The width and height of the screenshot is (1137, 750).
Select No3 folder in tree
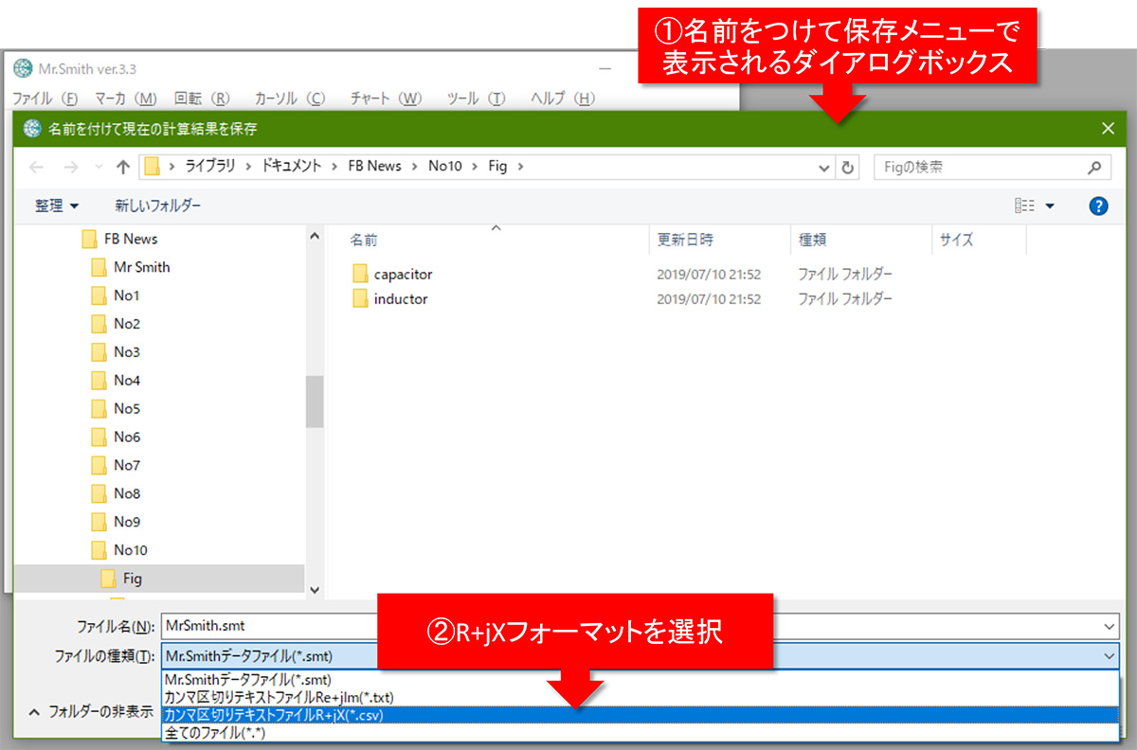pos(126,352)
